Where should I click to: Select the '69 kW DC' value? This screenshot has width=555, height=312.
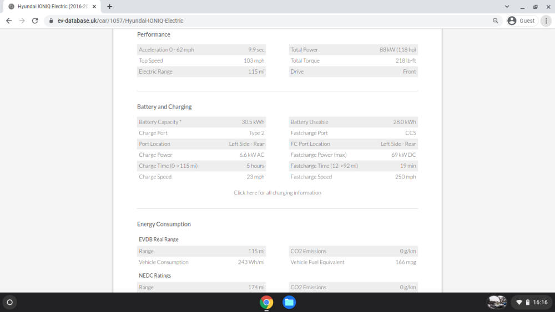point(403,155)
